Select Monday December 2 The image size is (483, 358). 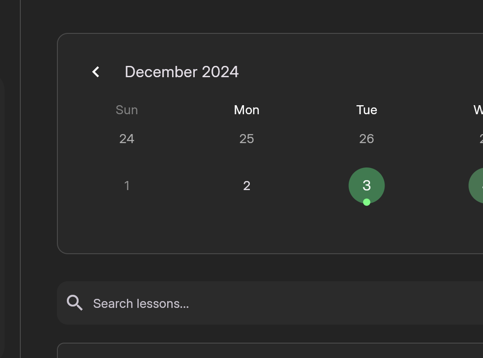click(x=247, y=186)
